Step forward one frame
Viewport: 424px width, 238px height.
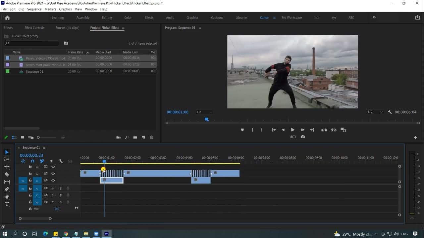(302, 130)
